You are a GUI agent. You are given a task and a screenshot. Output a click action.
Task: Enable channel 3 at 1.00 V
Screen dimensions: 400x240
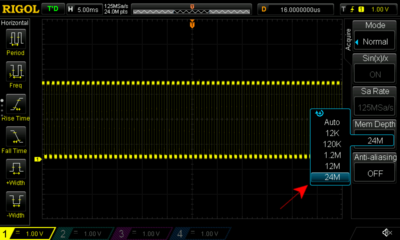tap(143, 233)
